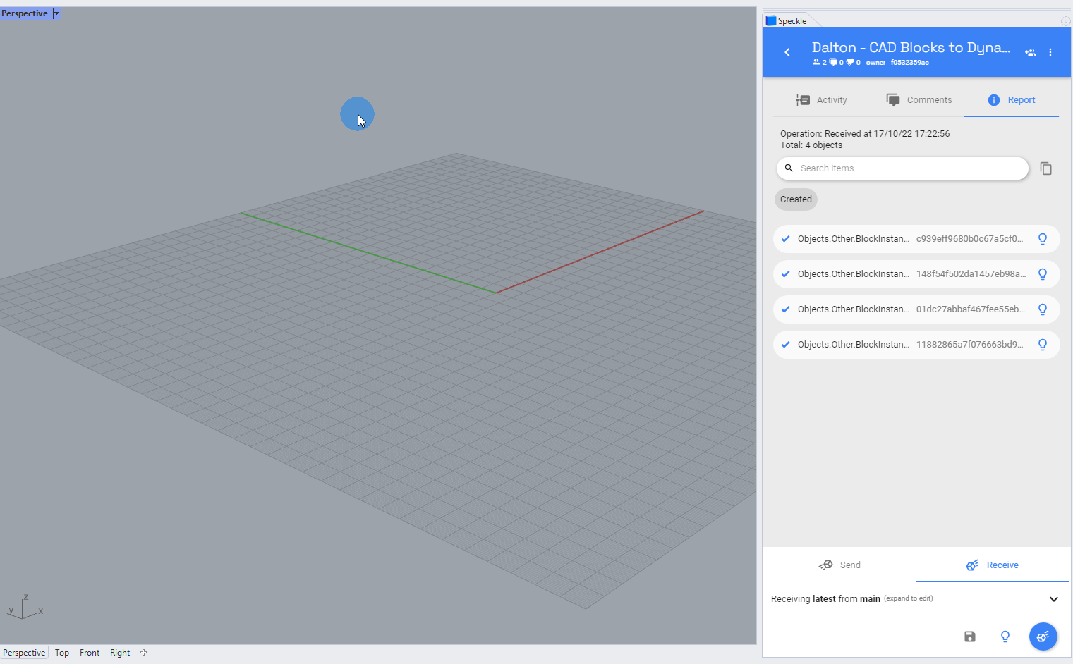Image resolution: width=1073 pixels, height=664 pixels.
Task: Switch to the Comments tab
Action: 919,100
